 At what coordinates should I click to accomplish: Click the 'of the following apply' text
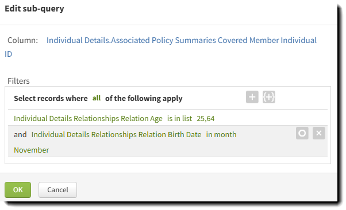(x=144, y=98)
